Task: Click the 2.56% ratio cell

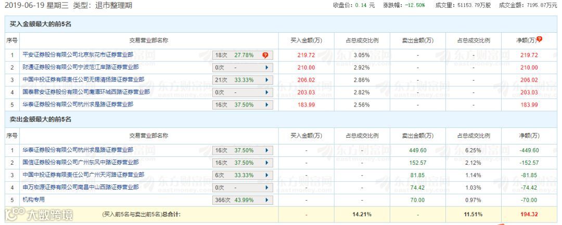Action: [362, 105]
